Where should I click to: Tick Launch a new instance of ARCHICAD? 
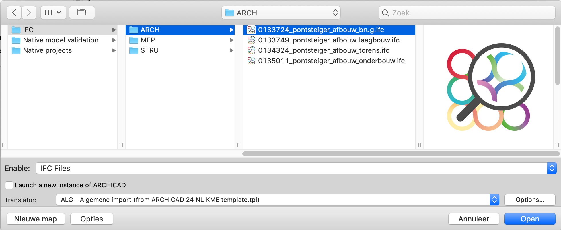(9, 185)
